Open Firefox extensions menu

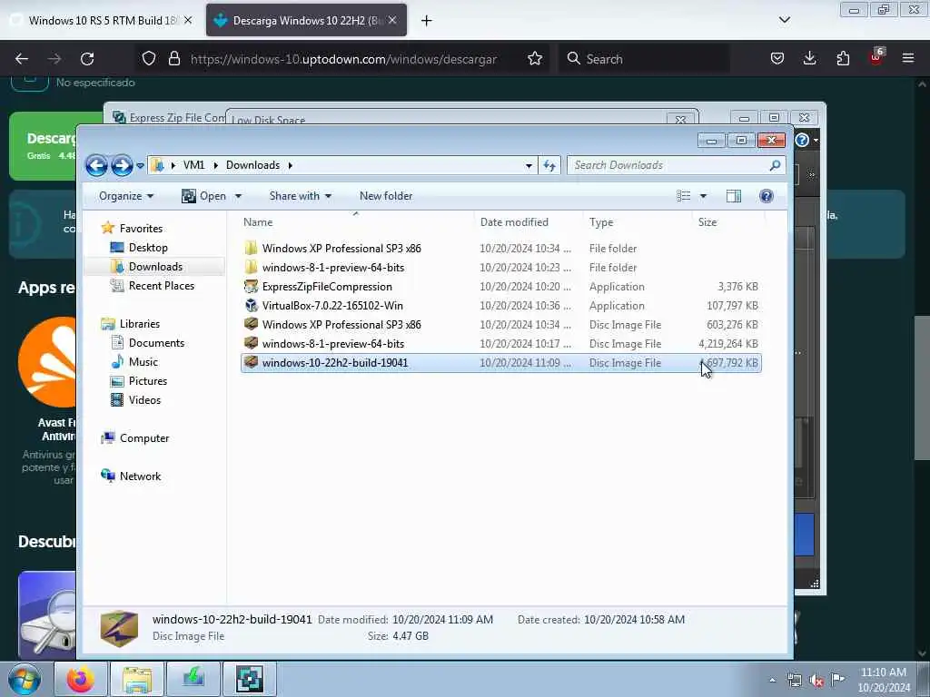pos(843,59)
